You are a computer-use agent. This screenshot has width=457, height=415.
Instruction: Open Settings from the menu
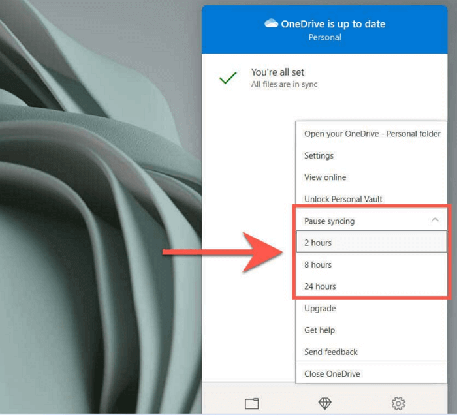(x=319, y=156)
